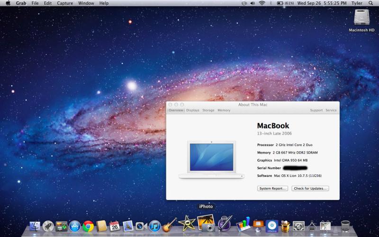Image resolution: width=379 pixels, height=237 pixels.
Task: Click the Memory 2 GB 667 MHz text
Action: click(x=288, y=153)
